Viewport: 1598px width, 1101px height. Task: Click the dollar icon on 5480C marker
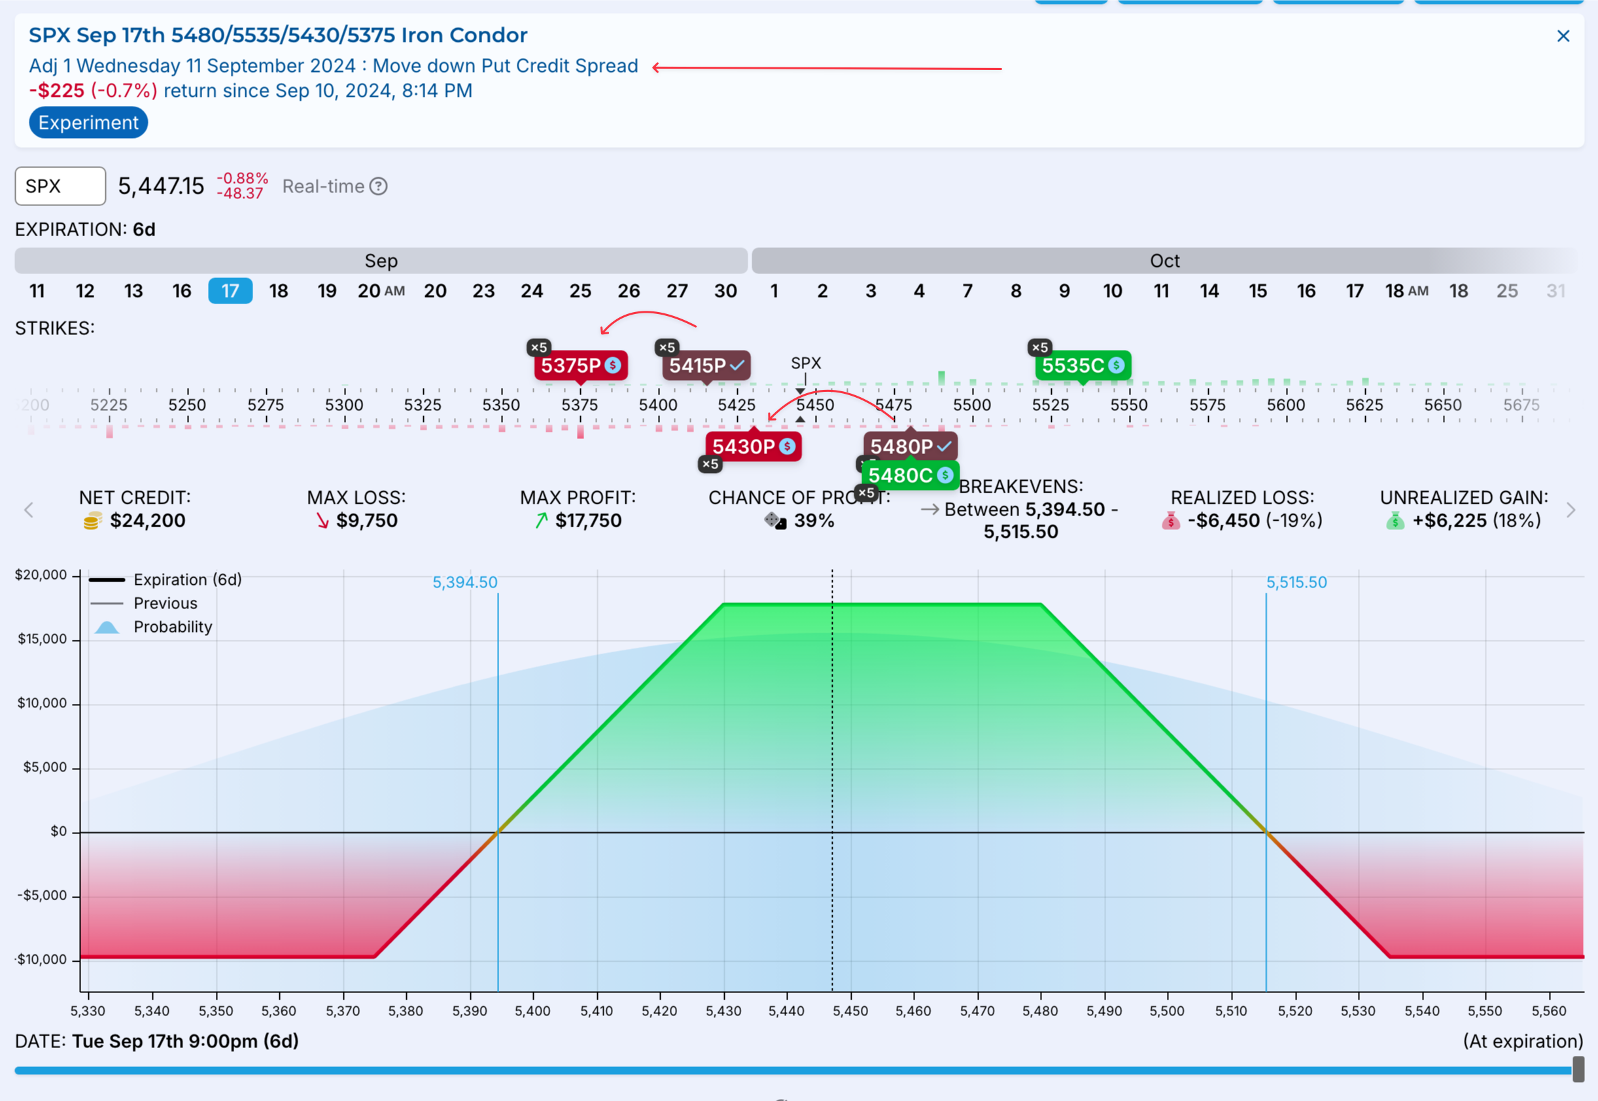click(x=946, y=476)
